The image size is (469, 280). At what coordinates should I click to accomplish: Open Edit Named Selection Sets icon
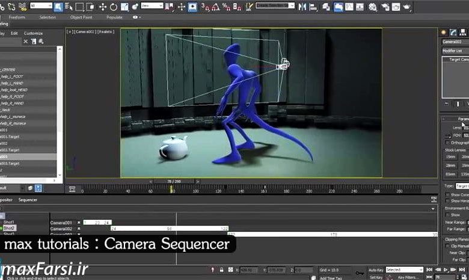[249, 7]
